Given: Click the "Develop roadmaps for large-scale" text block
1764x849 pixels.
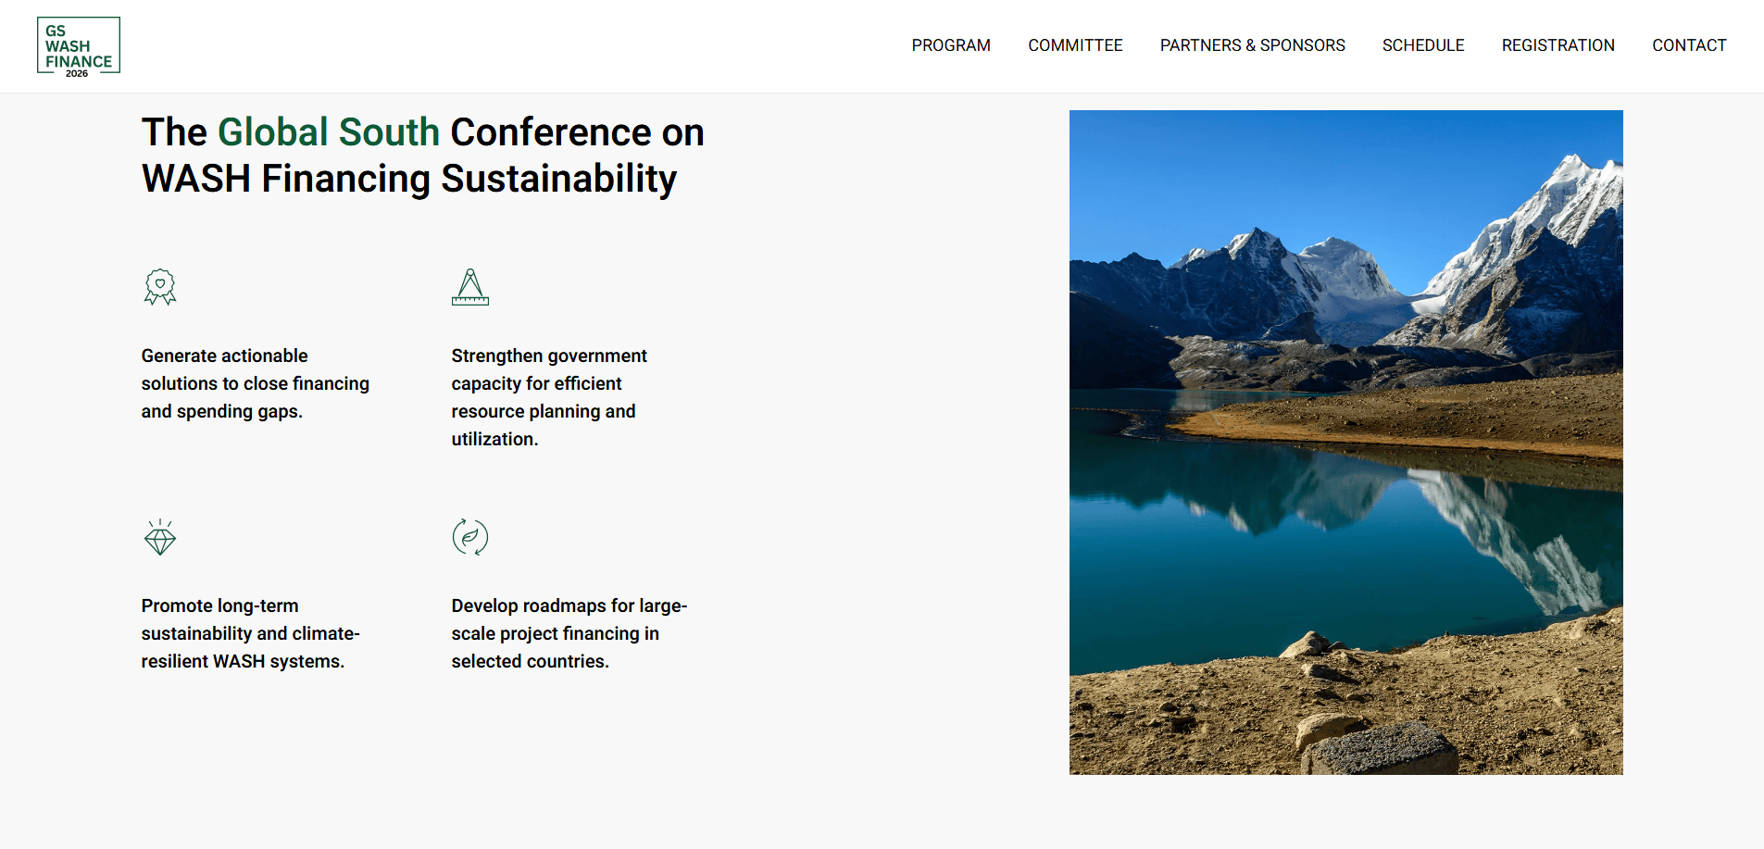Looking at the screenshot, I should pos(569,633).
